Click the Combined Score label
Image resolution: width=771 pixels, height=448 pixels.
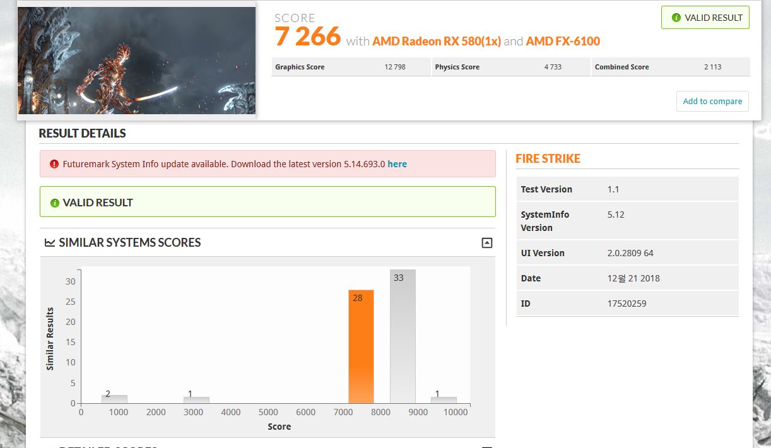(621, 67)
